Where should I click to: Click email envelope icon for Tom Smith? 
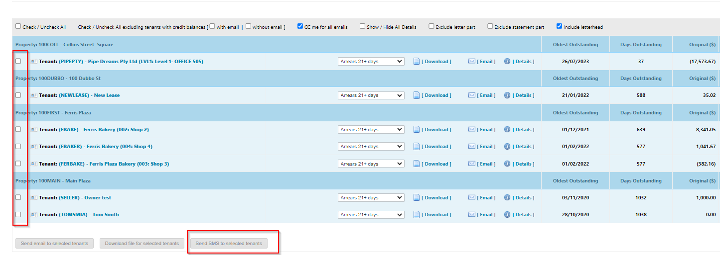point(472,215)
